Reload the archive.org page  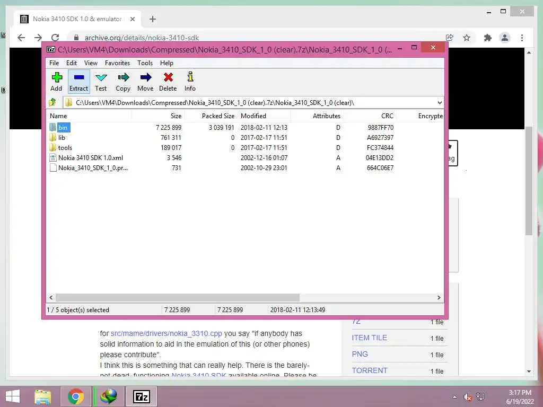(55, 38)
